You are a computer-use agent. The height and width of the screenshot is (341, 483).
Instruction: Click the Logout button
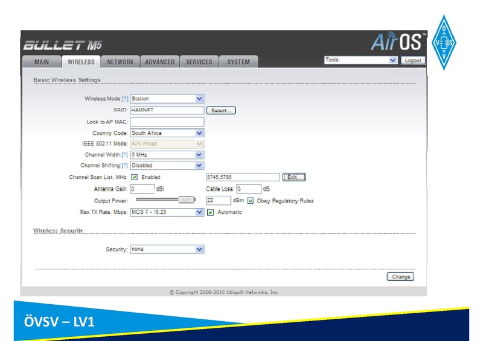click(x=413, y=60)
